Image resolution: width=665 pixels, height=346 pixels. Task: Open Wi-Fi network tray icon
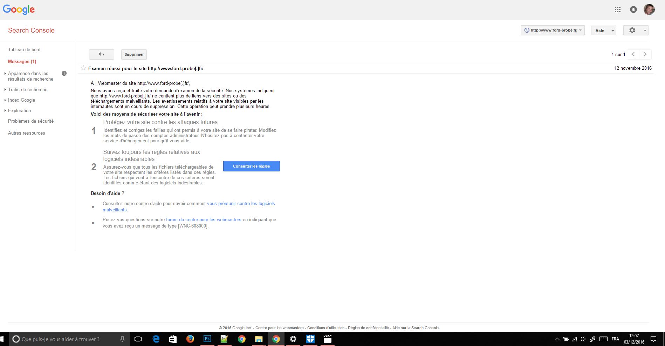(x=575, y=339)
